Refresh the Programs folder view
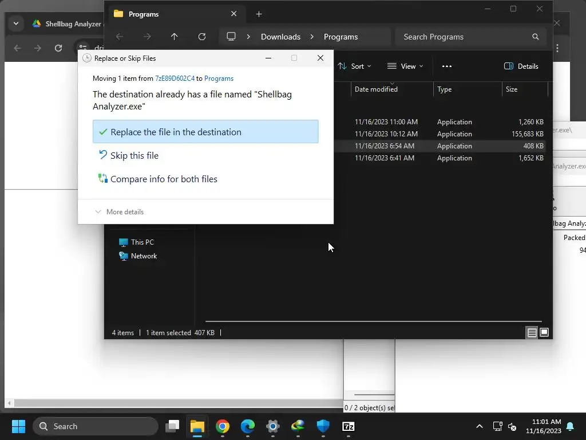The height and width of the screenshot is (440, 586). click(x=202, y=37)
